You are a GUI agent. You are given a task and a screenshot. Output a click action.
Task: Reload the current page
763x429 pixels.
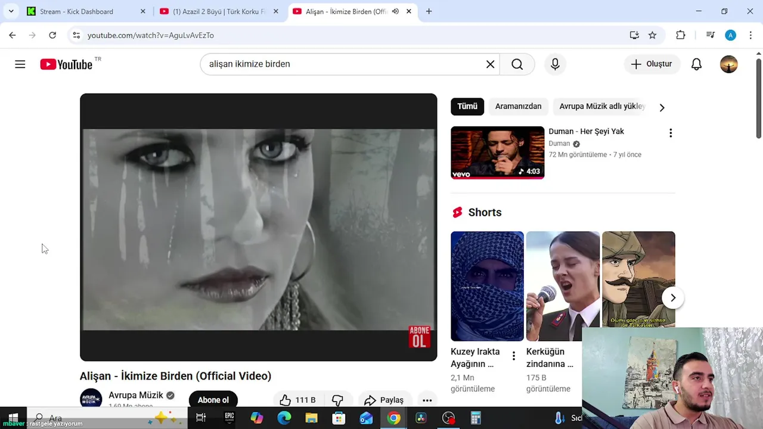(52, 35)
